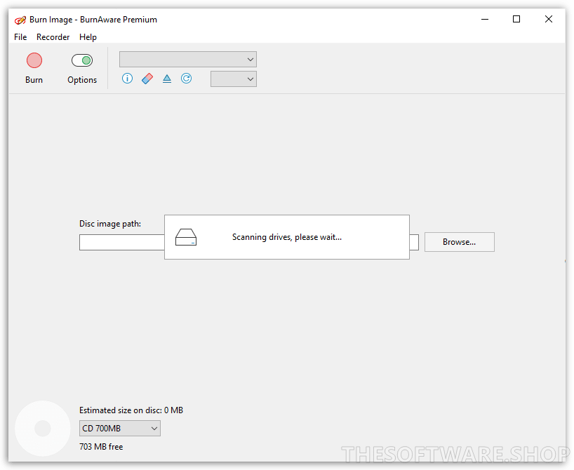The image size is (574, 470).
Task: Open the Recorder menu
Action: (x=53, y=37)
